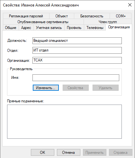Image resolution: width=135 pixels, height=158 pixels.
Task: Click the disabled Удалить button
Action: click(105, 88)
